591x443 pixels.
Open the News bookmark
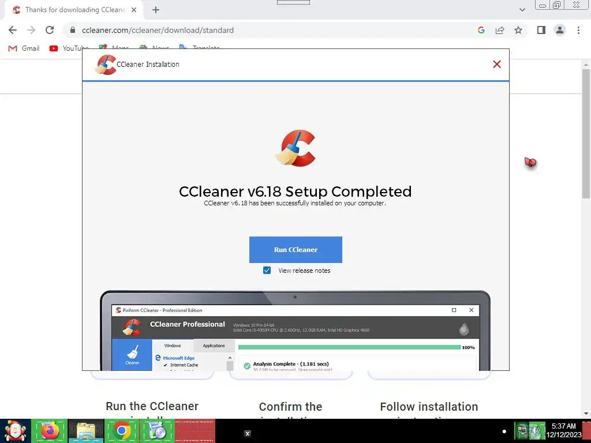[x=154, y=48]
